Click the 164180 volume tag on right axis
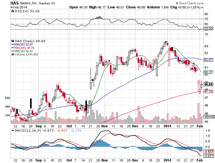Viewport: 215px width, 163px height. pos(209,117)
